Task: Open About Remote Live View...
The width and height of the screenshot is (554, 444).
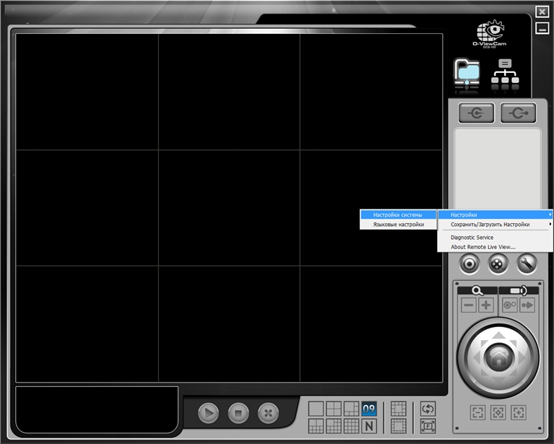Action: [x=483, y=247]
